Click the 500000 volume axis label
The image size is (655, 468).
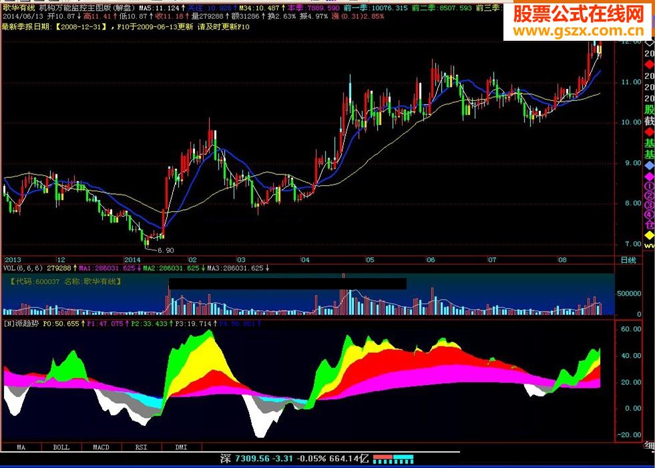point(629,294)
